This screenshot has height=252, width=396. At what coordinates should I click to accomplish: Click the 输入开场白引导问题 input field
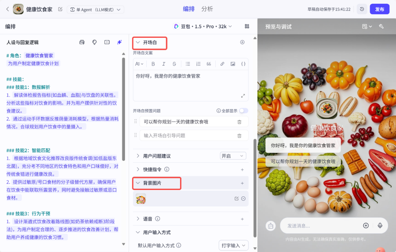point(188,136)
